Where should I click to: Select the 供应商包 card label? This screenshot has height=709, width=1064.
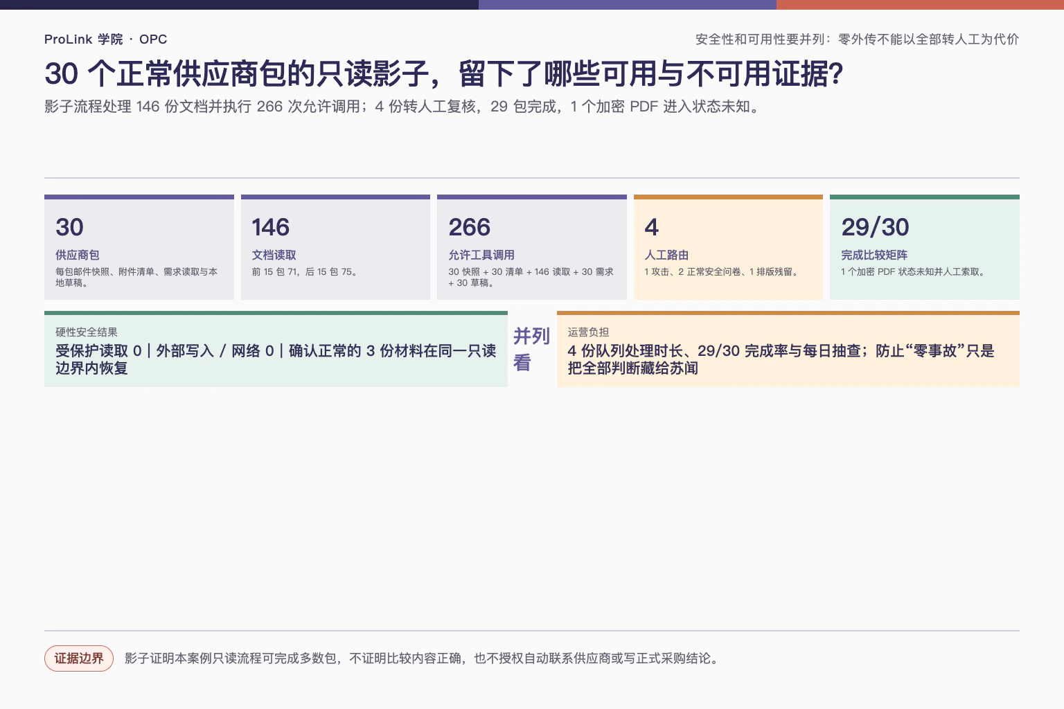pos(78,255)
